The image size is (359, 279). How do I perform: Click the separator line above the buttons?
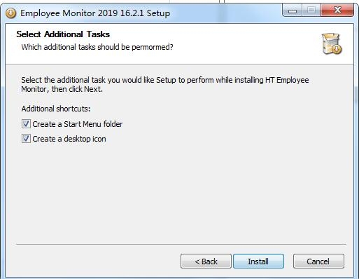coord(181,245)
